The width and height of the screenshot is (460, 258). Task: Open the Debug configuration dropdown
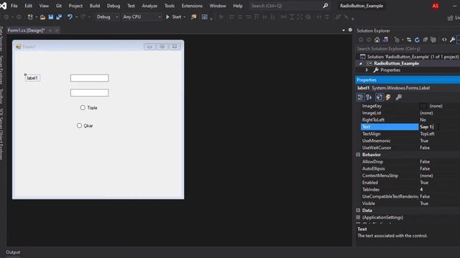click(x=107, y=17)
